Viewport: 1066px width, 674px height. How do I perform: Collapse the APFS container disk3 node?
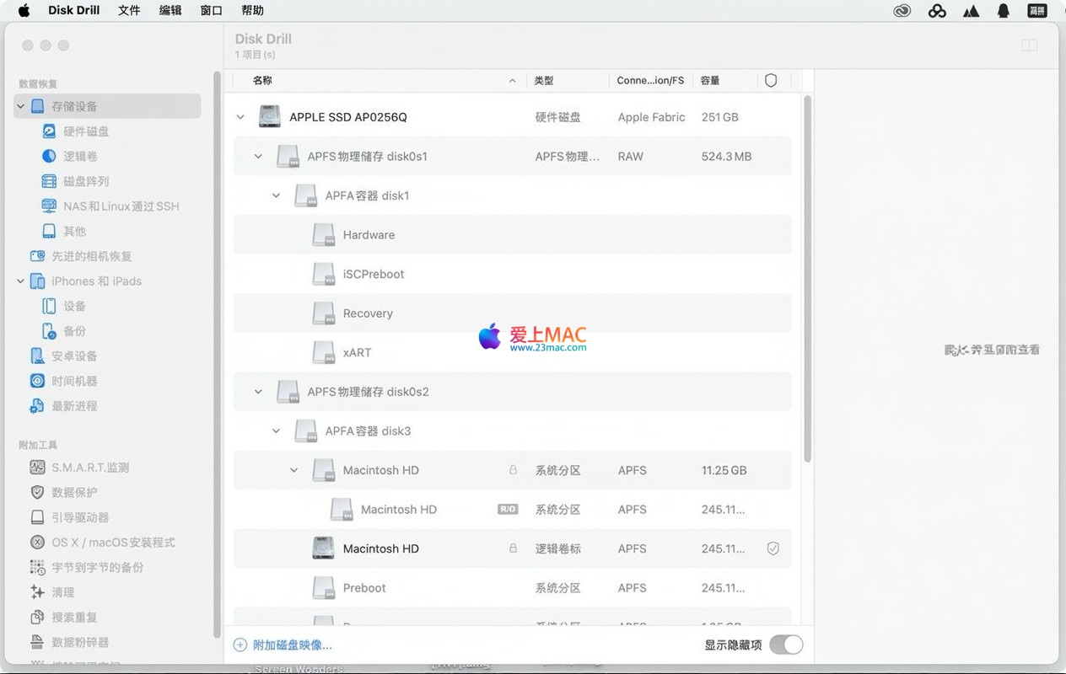pyautogui.click(x=276, y=431)
